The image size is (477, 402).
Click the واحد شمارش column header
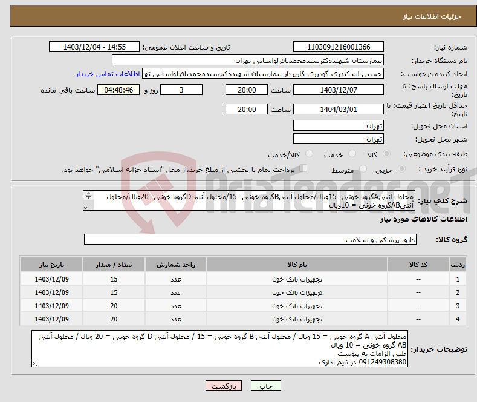[x=176, y=265]
